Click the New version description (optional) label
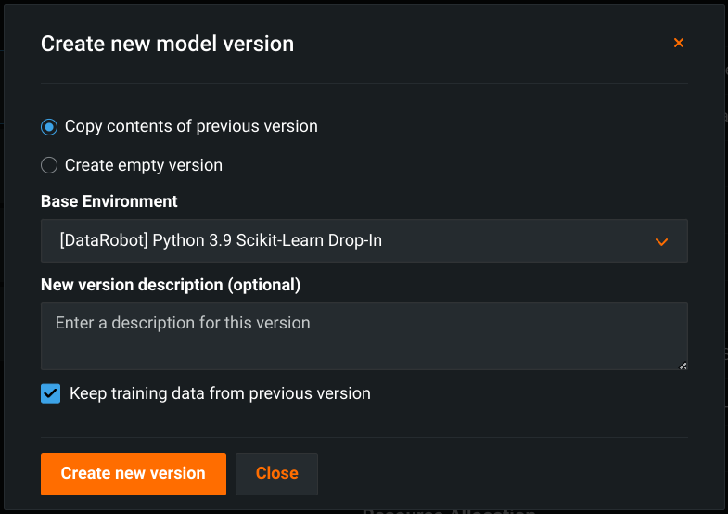The width and height of the screenshot is (728, 514). click(x=171, y=284)
